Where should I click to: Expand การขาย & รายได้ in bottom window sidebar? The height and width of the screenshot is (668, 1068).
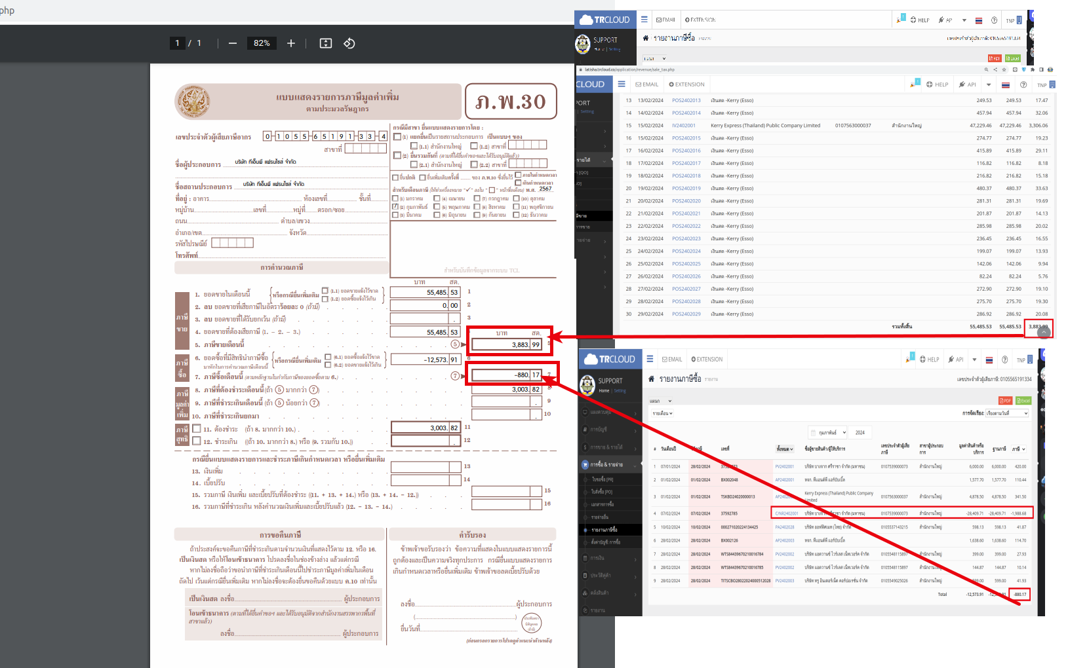point(610,447)
